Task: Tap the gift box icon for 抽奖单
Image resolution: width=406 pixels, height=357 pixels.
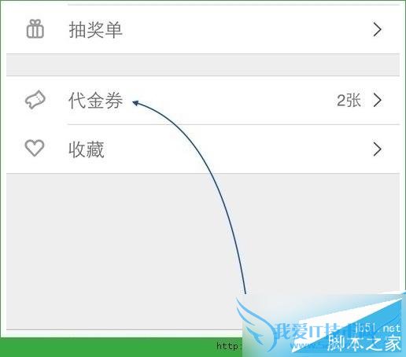Action: click(x=35, y=29)
